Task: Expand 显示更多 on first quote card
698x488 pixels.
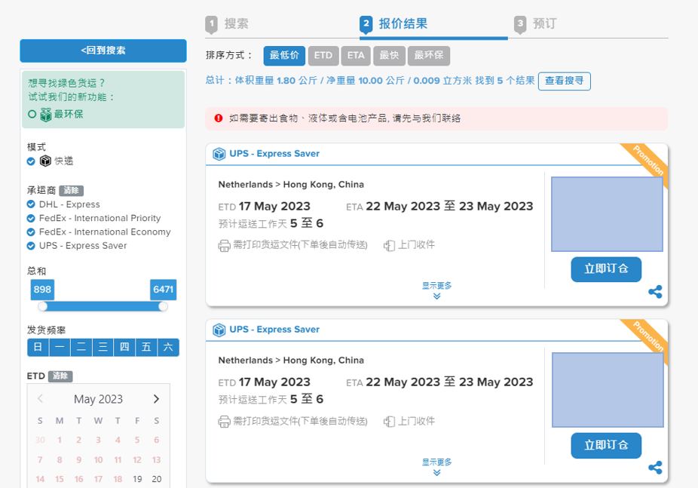Action: pyautogui.click(x=436, y=290)
